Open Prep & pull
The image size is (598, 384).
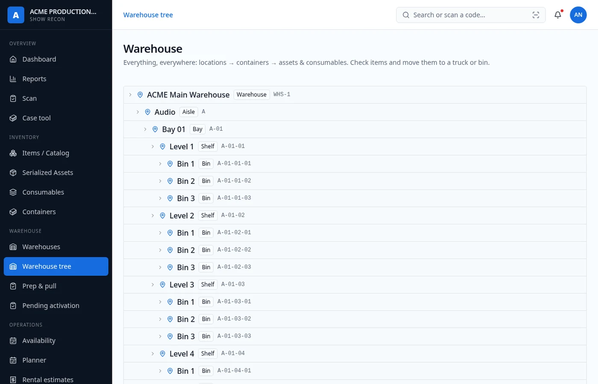(56, 286)
